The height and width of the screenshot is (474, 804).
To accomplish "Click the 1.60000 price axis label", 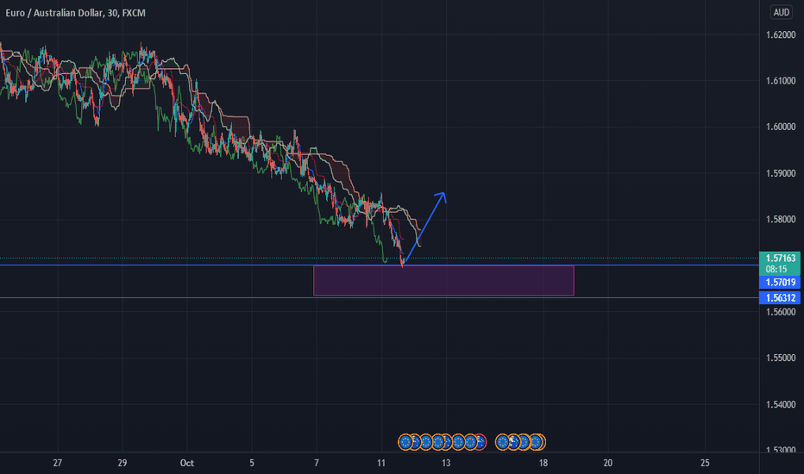I will coord(781,127).
